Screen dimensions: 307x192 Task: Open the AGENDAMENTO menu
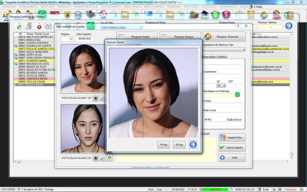(x=28, y=7)
